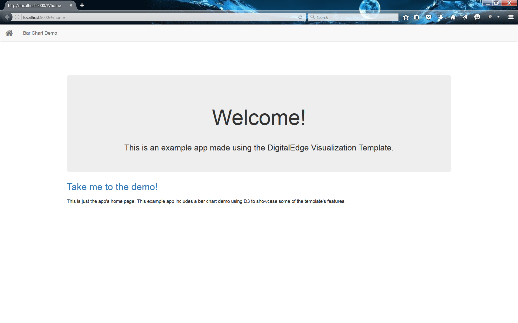The image size is (518, 323).
Task: Focus the browser Search field
Action: tap(356, 17)
